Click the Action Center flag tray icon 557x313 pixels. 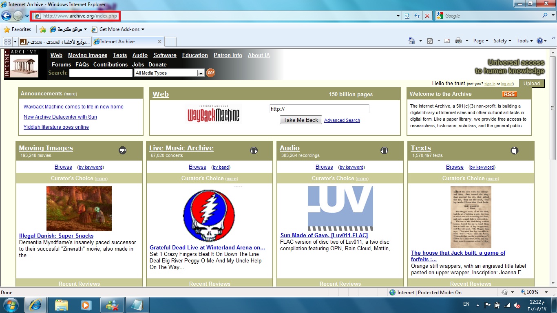pyautogui.click(x=487, y=305)
